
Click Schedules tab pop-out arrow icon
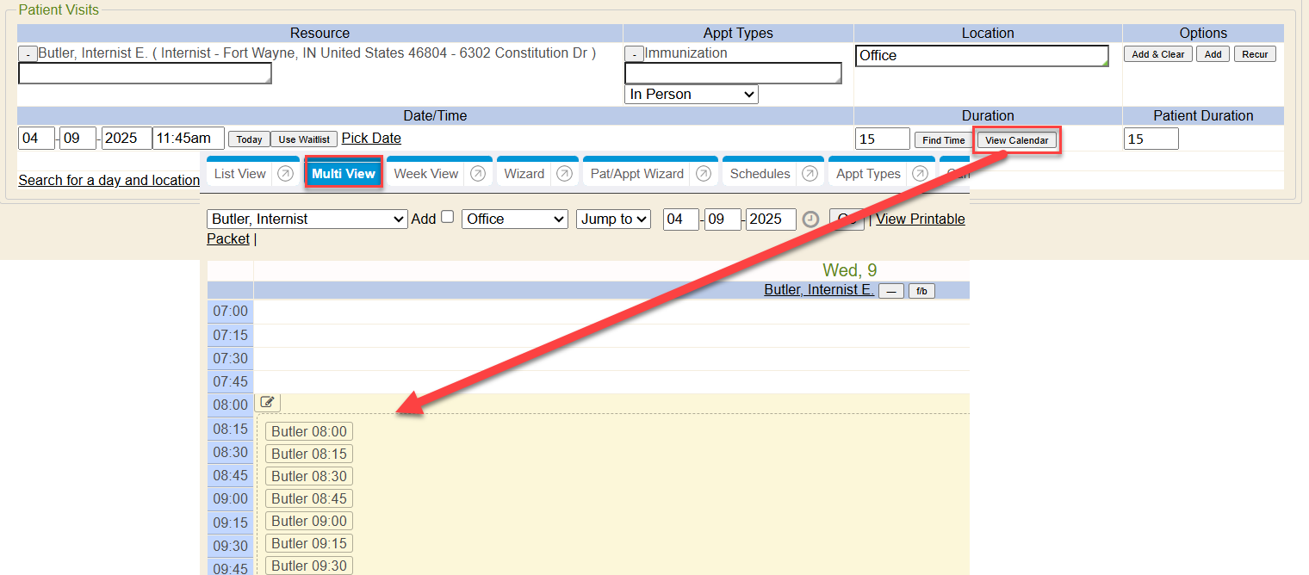pos(810,174)
